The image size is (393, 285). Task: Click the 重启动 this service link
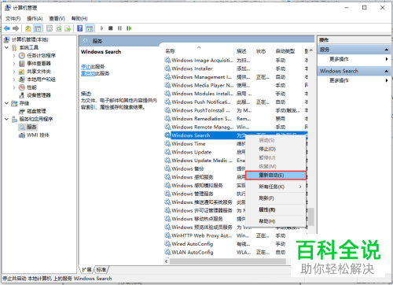click(88, 73)
